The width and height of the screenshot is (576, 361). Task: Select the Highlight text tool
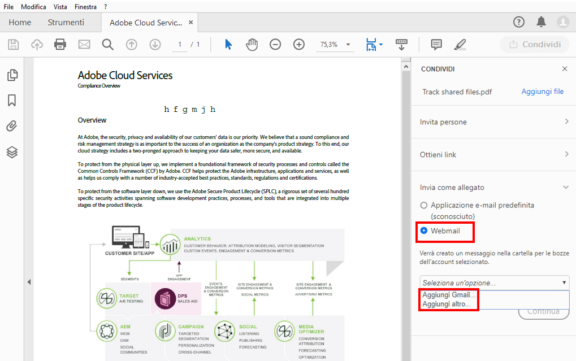click(460, 44)
